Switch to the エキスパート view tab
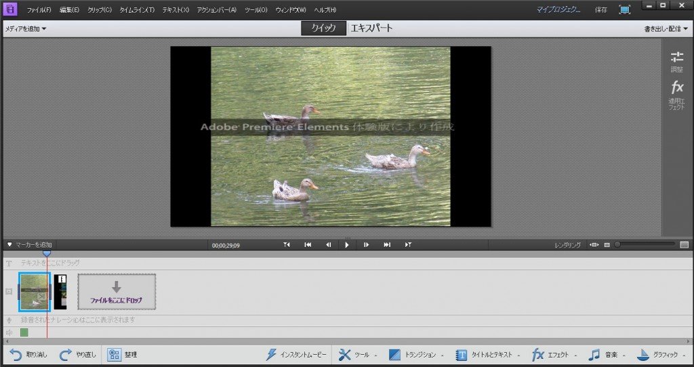 (x=371, y=28)
